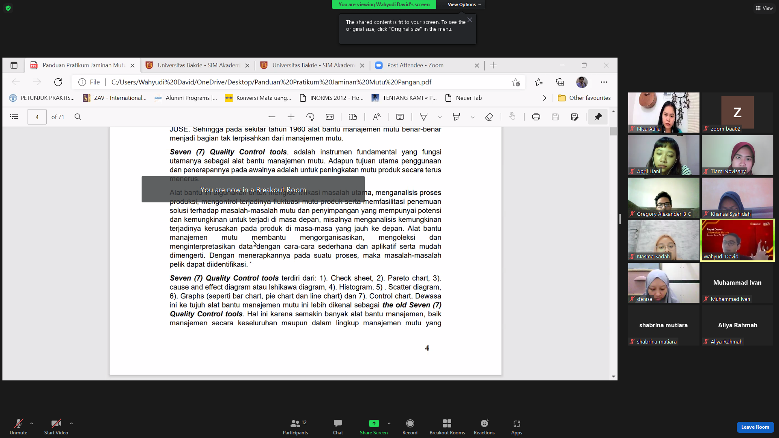The width and height of the screenshot is (779, 438).
Task: Activate Read aloud in PDF toolbar
Action: pyautogui.click(x=377, y=117)
